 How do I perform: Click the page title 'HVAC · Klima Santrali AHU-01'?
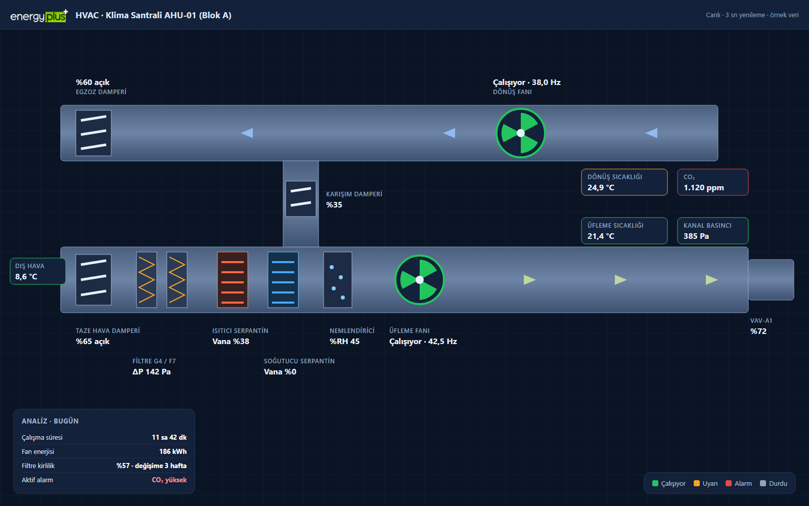coord(154,15)
